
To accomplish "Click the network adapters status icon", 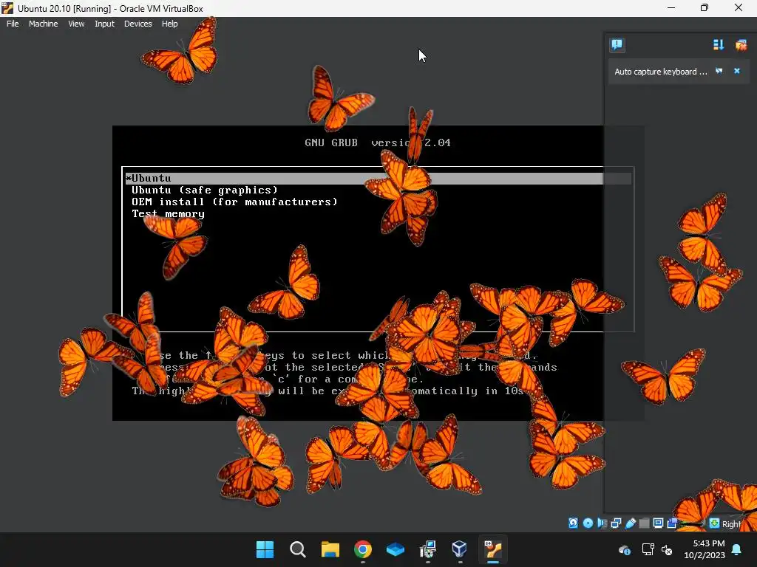I will pos(616,523).
